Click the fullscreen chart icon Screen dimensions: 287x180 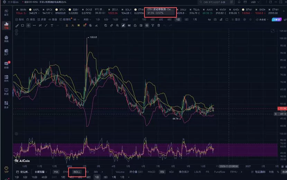pyautogui.click(x=272, y=31)
